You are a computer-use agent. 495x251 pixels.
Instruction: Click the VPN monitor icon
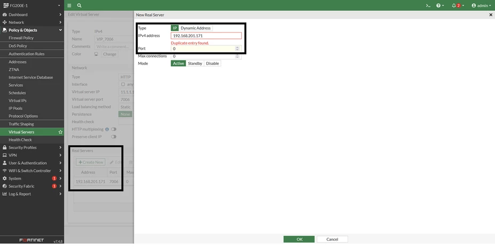(4, 155)
